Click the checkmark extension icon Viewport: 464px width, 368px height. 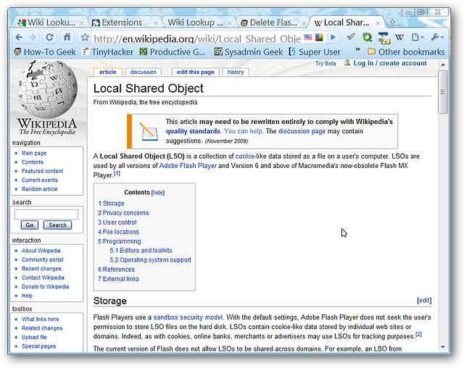point(351,37)
